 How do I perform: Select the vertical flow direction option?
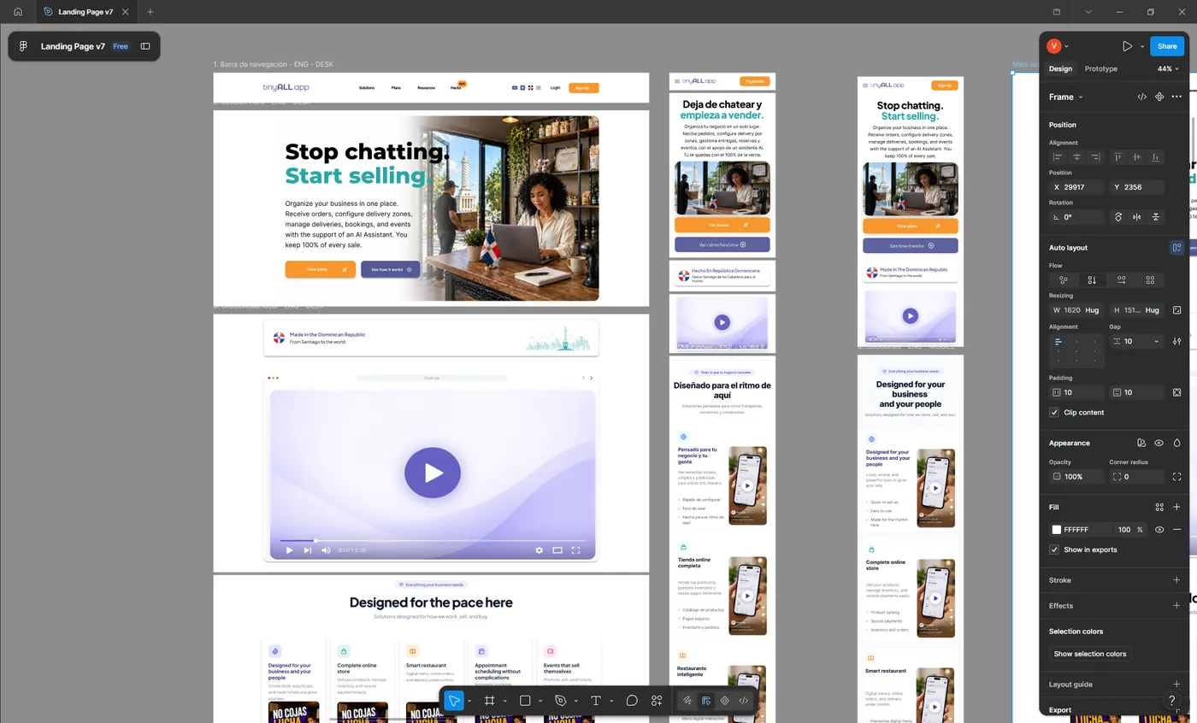1092,279
